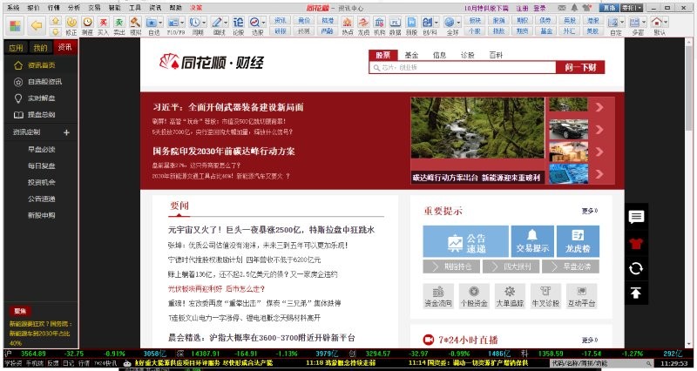697x371 pixels.
Task: Click the 注册 register link
Action: [522, 8]
